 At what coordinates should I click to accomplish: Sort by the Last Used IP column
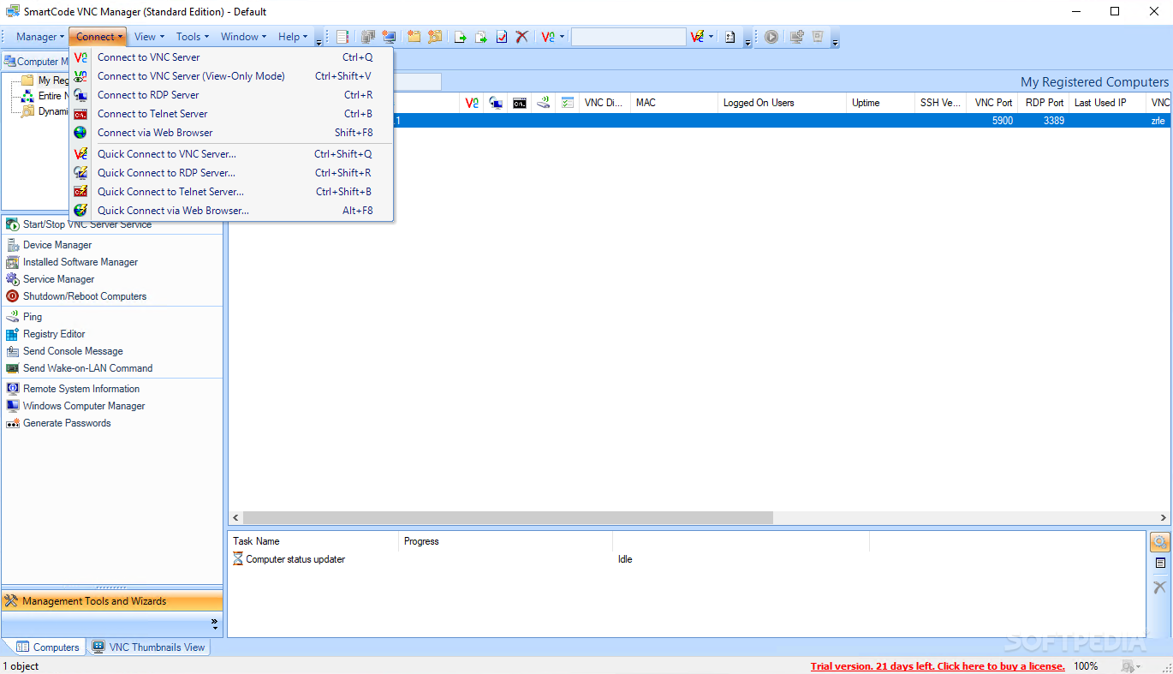1107,103
